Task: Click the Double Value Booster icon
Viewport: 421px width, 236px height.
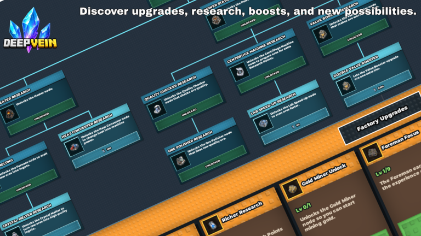Action: (x=346, y=86)
